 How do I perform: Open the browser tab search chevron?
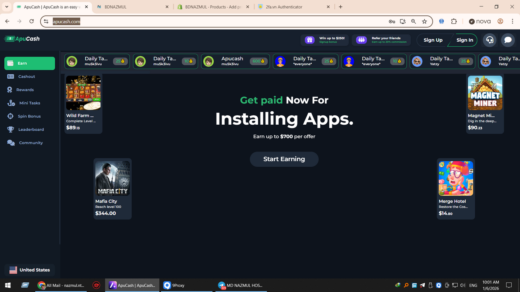click(6, 6)
